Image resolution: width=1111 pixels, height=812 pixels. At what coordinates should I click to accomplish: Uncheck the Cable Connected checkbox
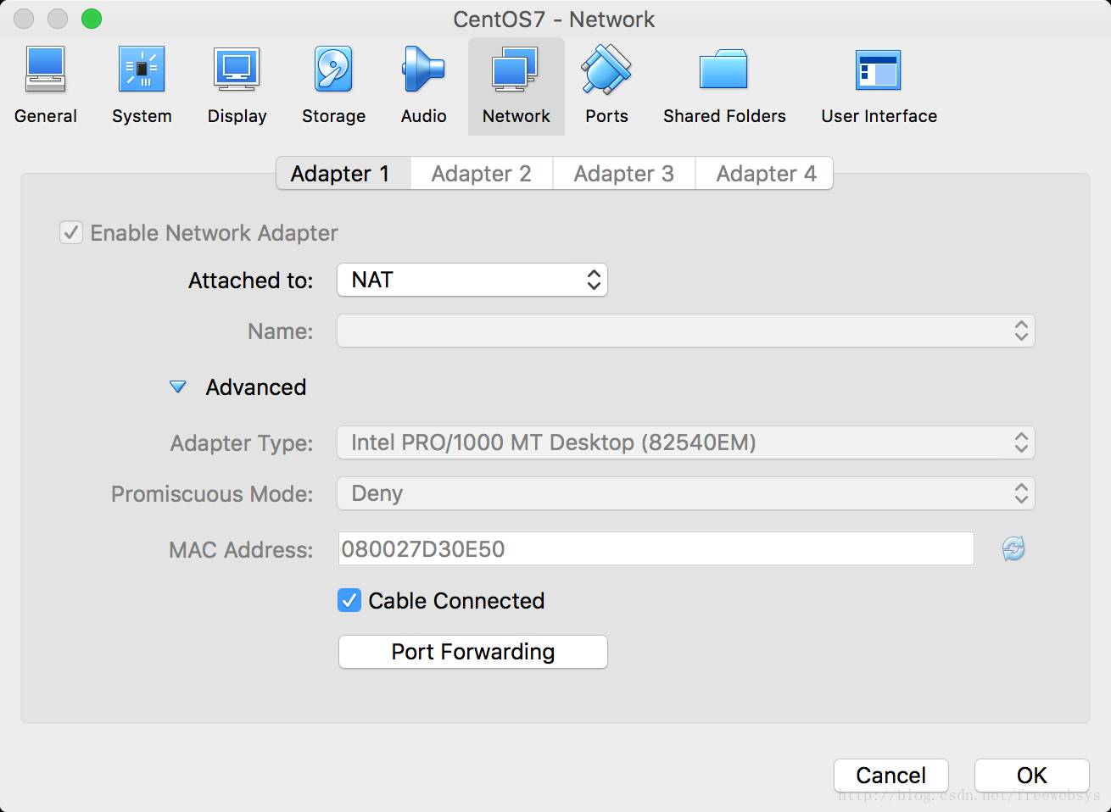pos(349,600)
